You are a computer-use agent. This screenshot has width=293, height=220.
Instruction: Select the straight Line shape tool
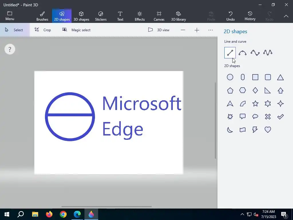click(x=230, y=53)
